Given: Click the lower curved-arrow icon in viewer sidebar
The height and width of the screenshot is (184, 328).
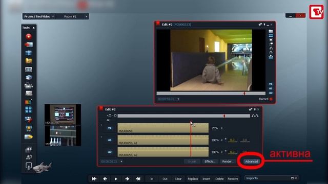Looking at the screenshot, I should (x=271, y=52).
